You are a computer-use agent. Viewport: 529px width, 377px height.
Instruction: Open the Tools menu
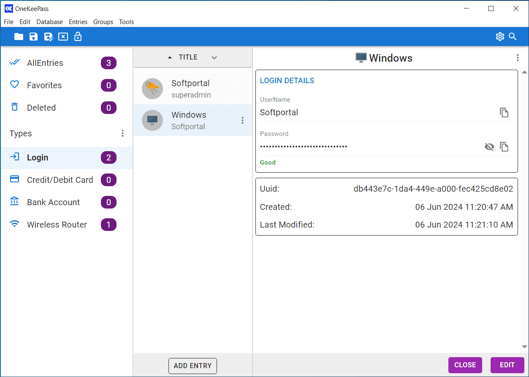tap(126, 22)
